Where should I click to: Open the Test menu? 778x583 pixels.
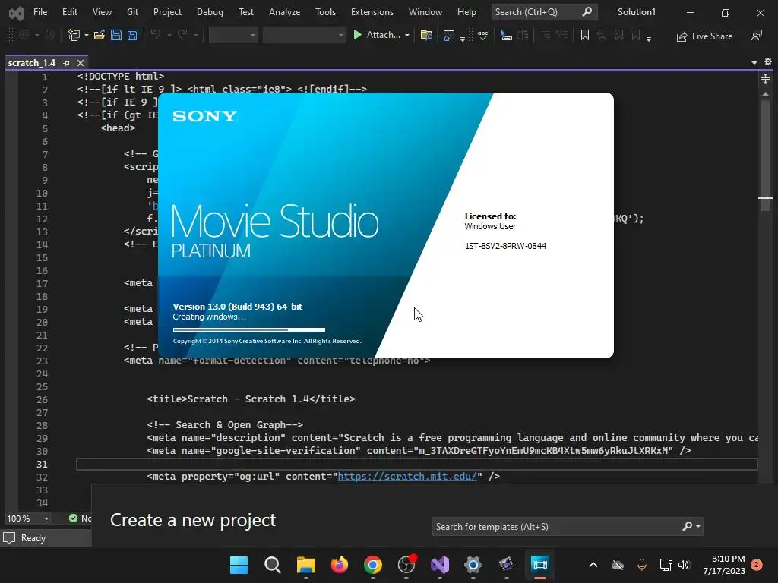pos(245,12)
